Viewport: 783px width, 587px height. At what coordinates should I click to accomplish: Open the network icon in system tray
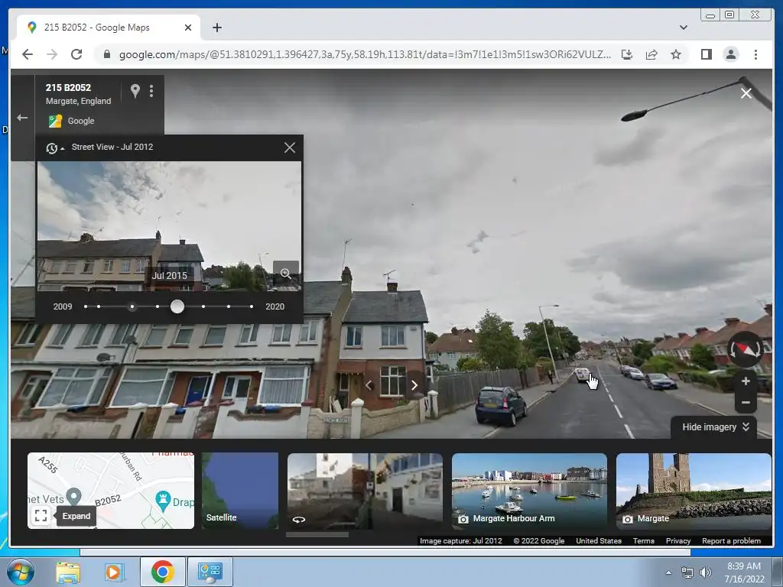click(687, 572)
